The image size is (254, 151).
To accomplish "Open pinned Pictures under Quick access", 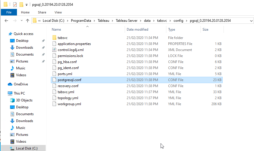I will [x=22, y=61].
